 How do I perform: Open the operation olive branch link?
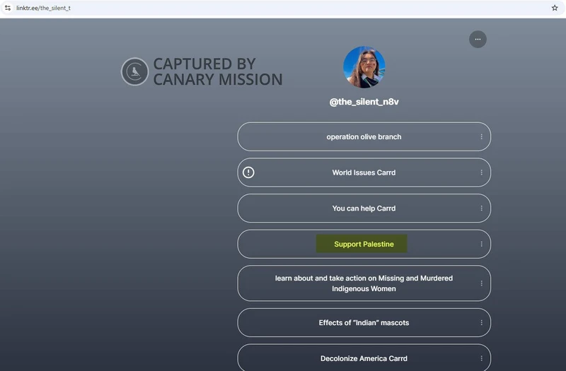pos(364,137)
